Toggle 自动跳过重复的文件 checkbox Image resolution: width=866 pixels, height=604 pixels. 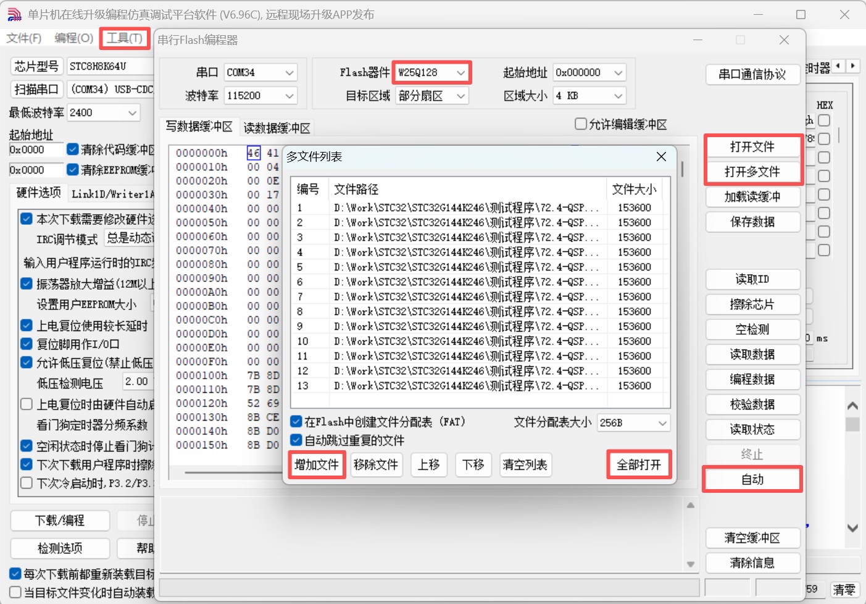point(296,440)
